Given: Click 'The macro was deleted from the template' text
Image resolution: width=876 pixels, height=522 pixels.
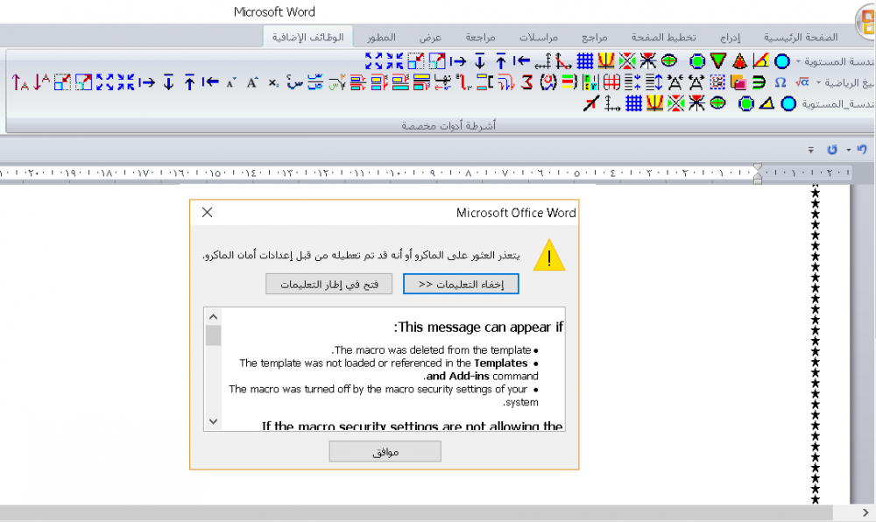Looking at the screenshot, I should [431, 350].
